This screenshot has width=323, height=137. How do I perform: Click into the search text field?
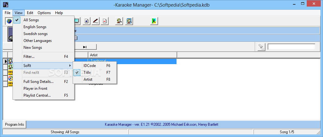point(291,47)
